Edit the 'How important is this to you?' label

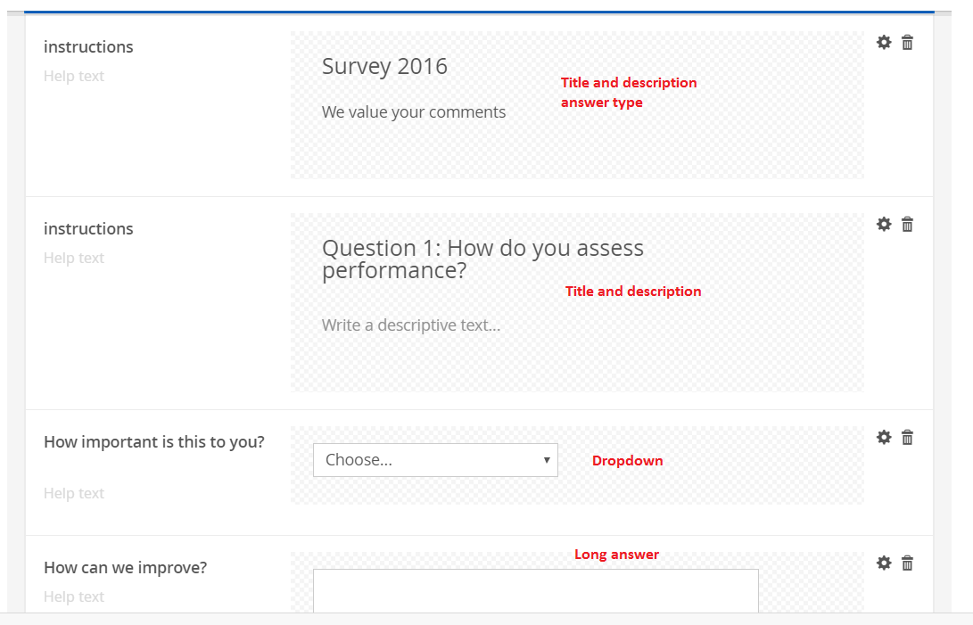click(154, 442)
